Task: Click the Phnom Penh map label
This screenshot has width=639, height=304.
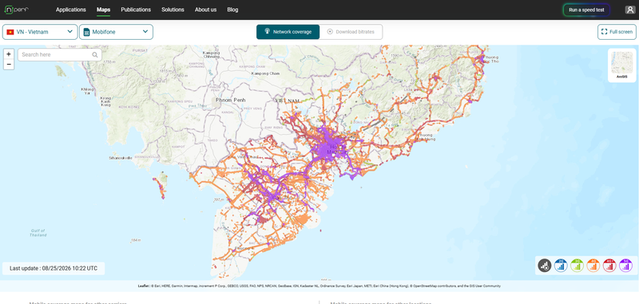Action: coord(231,100)
